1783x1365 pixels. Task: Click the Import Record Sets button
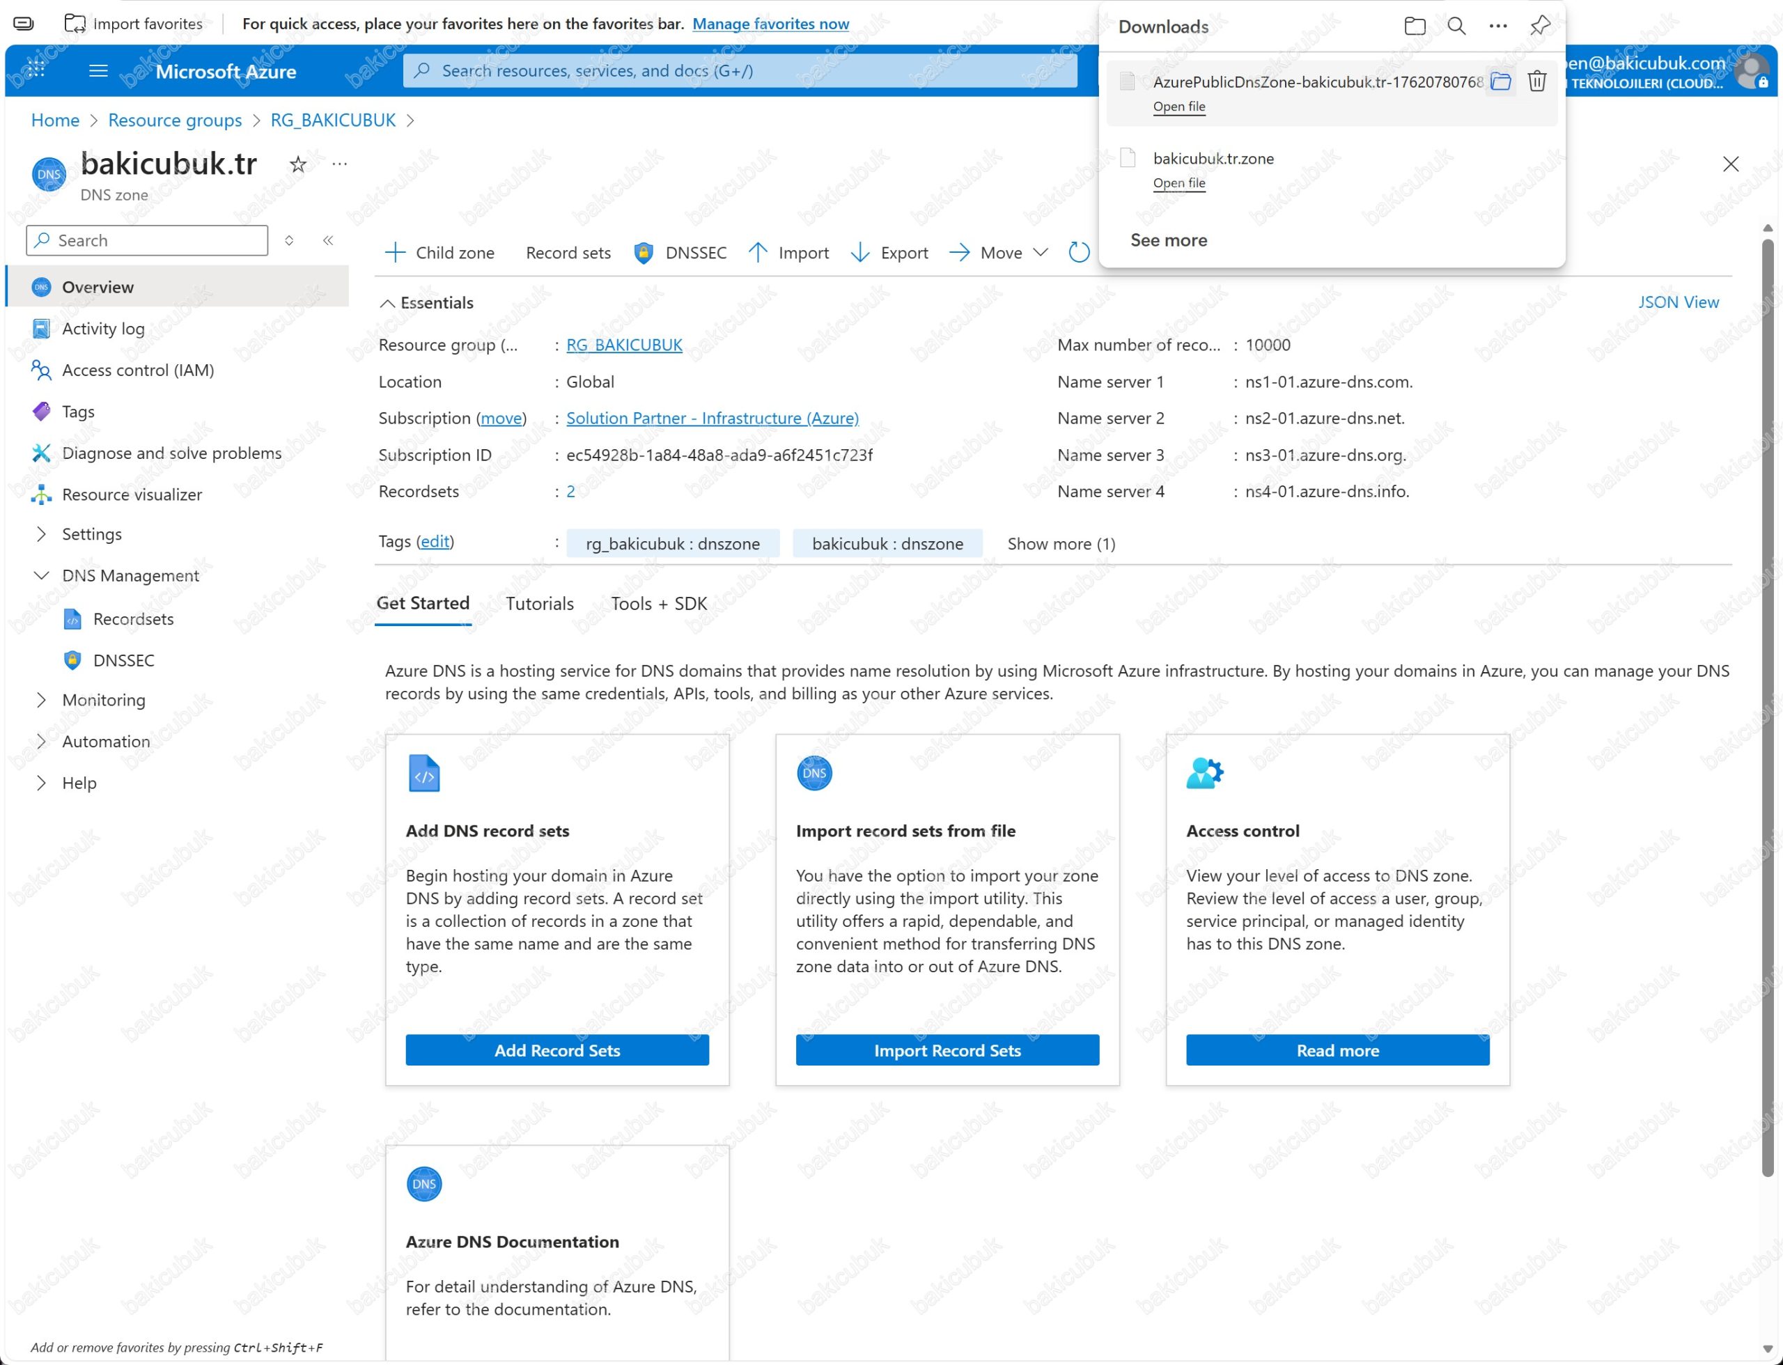[x=947, y=1050]
